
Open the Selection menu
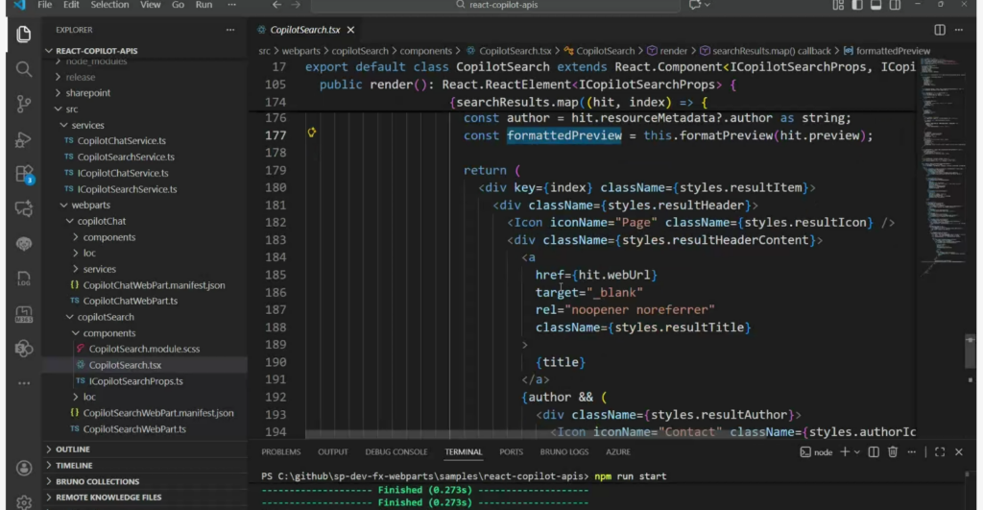coord(109,5)
